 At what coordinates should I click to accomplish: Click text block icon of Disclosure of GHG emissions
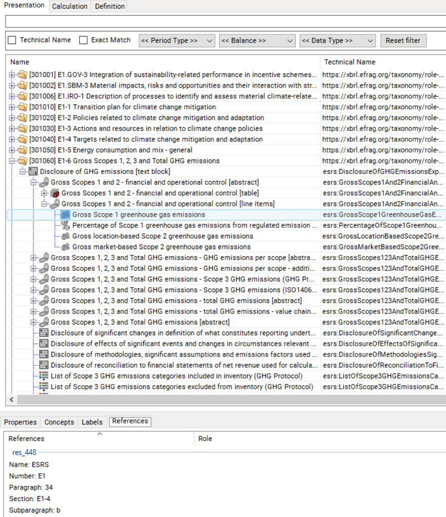pyautogui.click(x=33, y=172)
